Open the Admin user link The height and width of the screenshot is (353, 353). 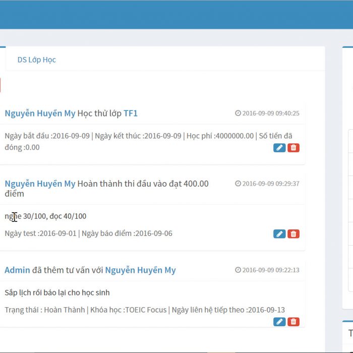pos(17,270)
